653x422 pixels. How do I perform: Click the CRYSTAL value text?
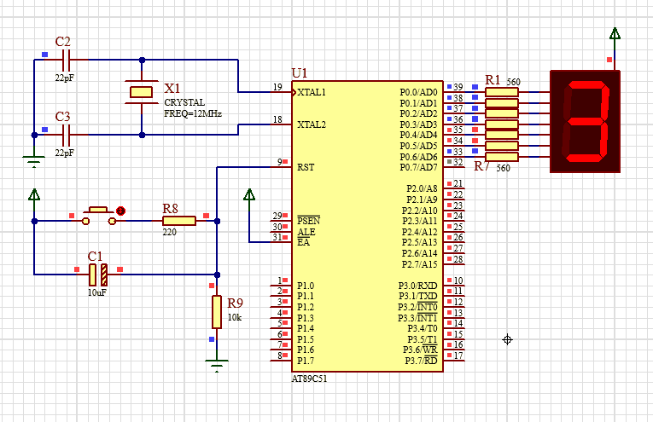click(x=184, y=102)
